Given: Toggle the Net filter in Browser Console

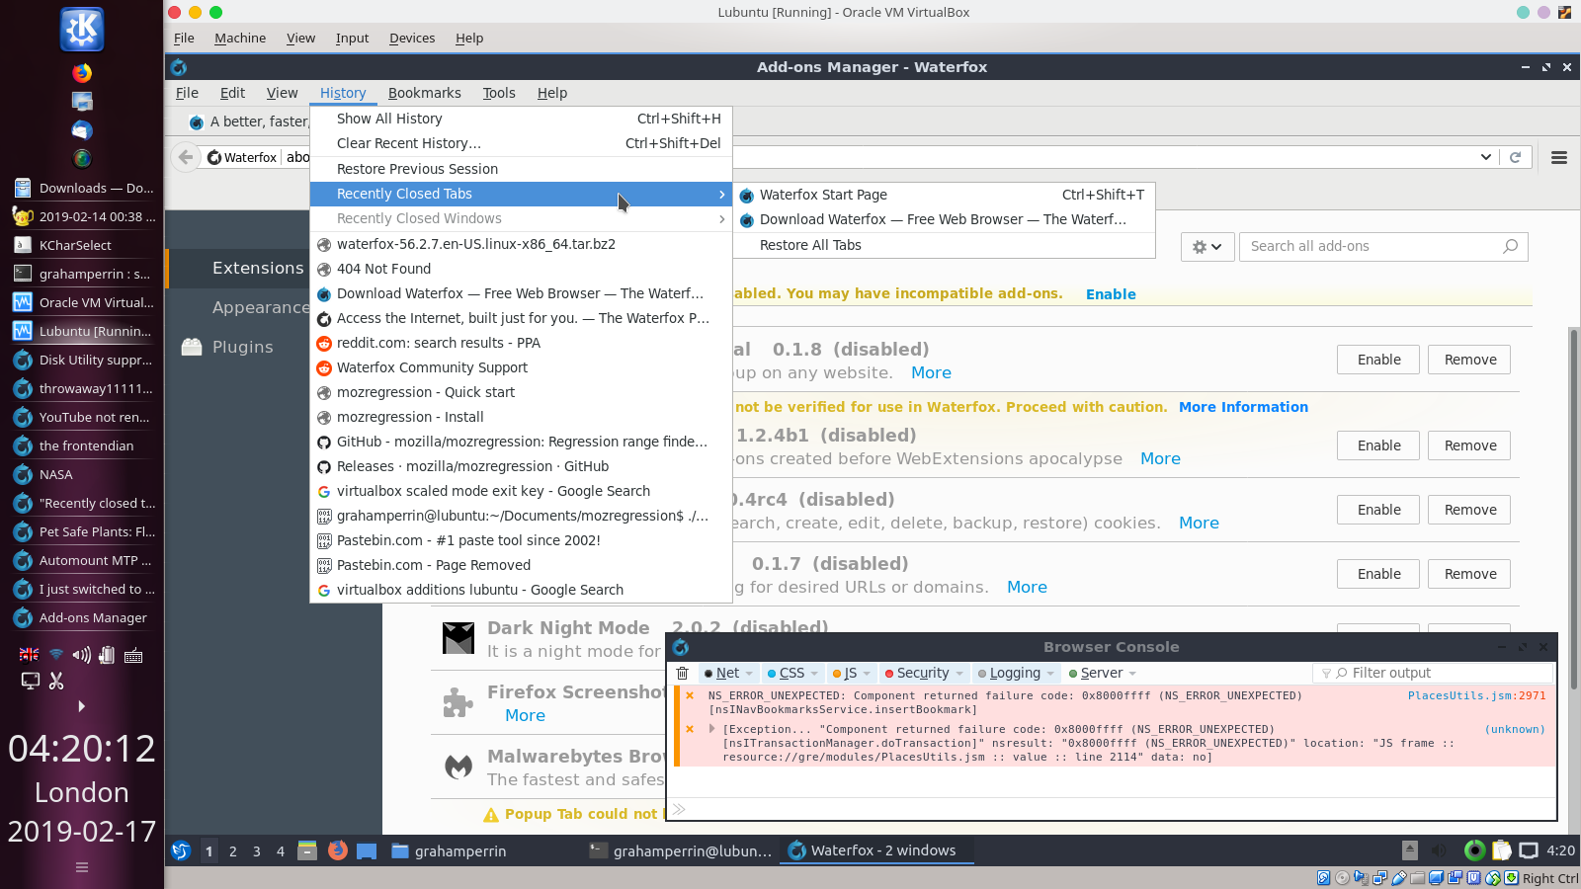Looking at the screenshot, I should [x=721, y=673].
